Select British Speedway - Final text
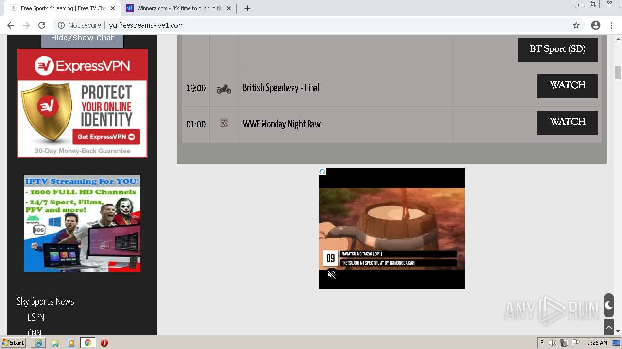622x349 pixels. [281, 88]
